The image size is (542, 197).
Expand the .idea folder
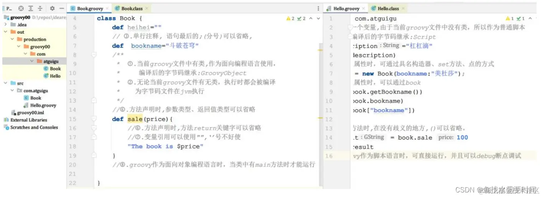pyautogui.click(x=6, y=25)
